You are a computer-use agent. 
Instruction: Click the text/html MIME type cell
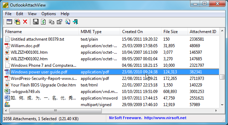click(x=89, y=85)
